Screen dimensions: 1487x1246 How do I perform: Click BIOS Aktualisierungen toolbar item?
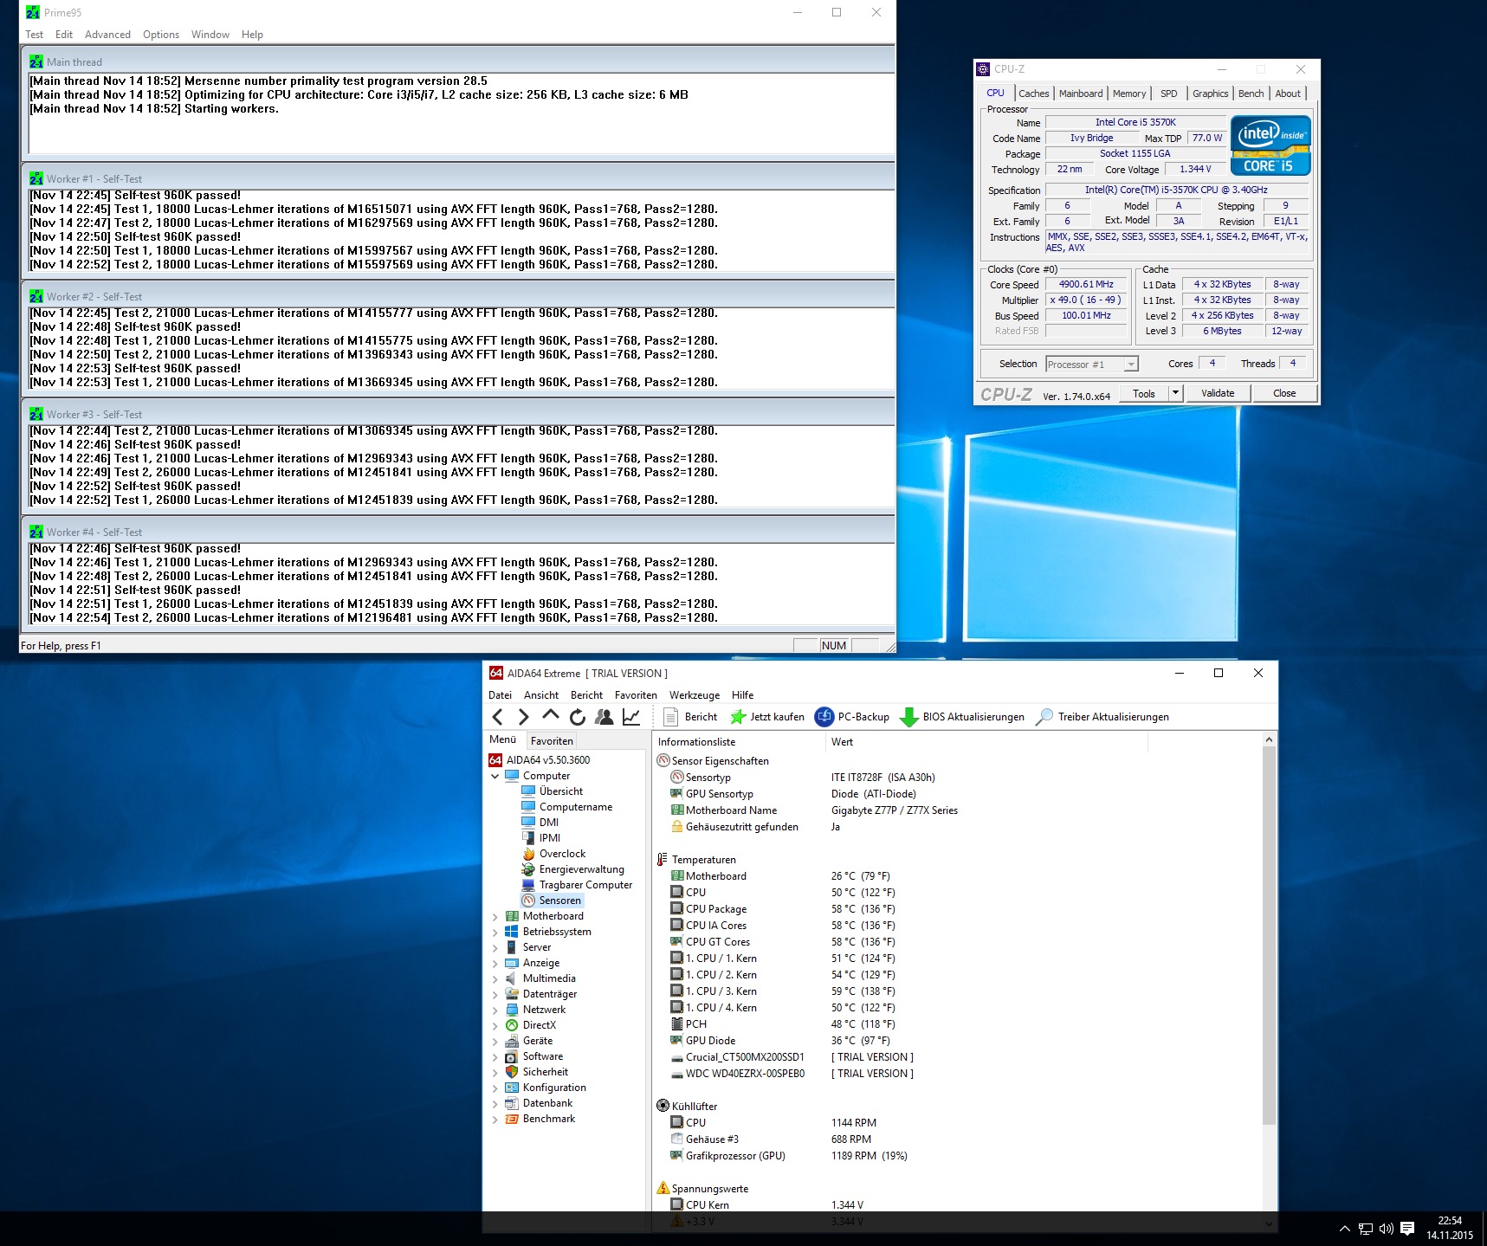pyautogui.click(x=962, y=717)
